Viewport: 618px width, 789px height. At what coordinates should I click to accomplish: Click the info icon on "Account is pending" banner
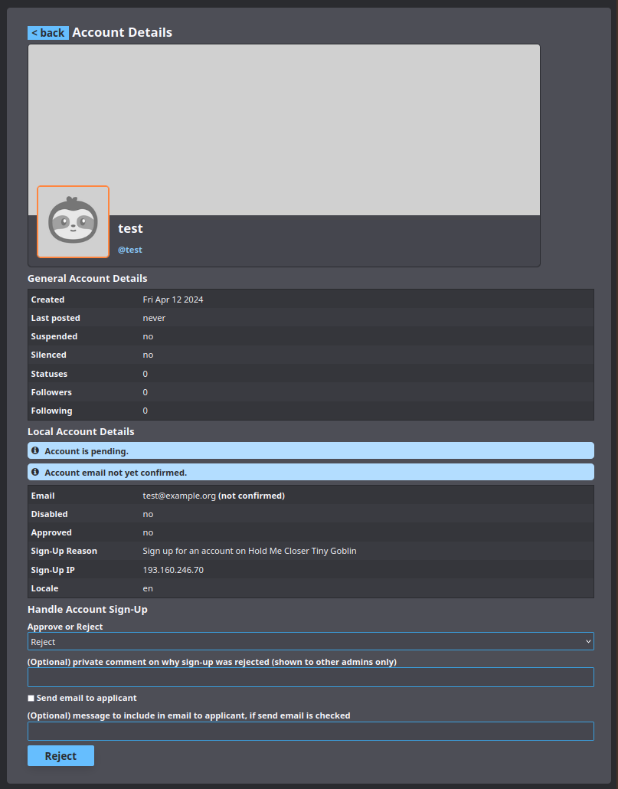tap(34, 450)
